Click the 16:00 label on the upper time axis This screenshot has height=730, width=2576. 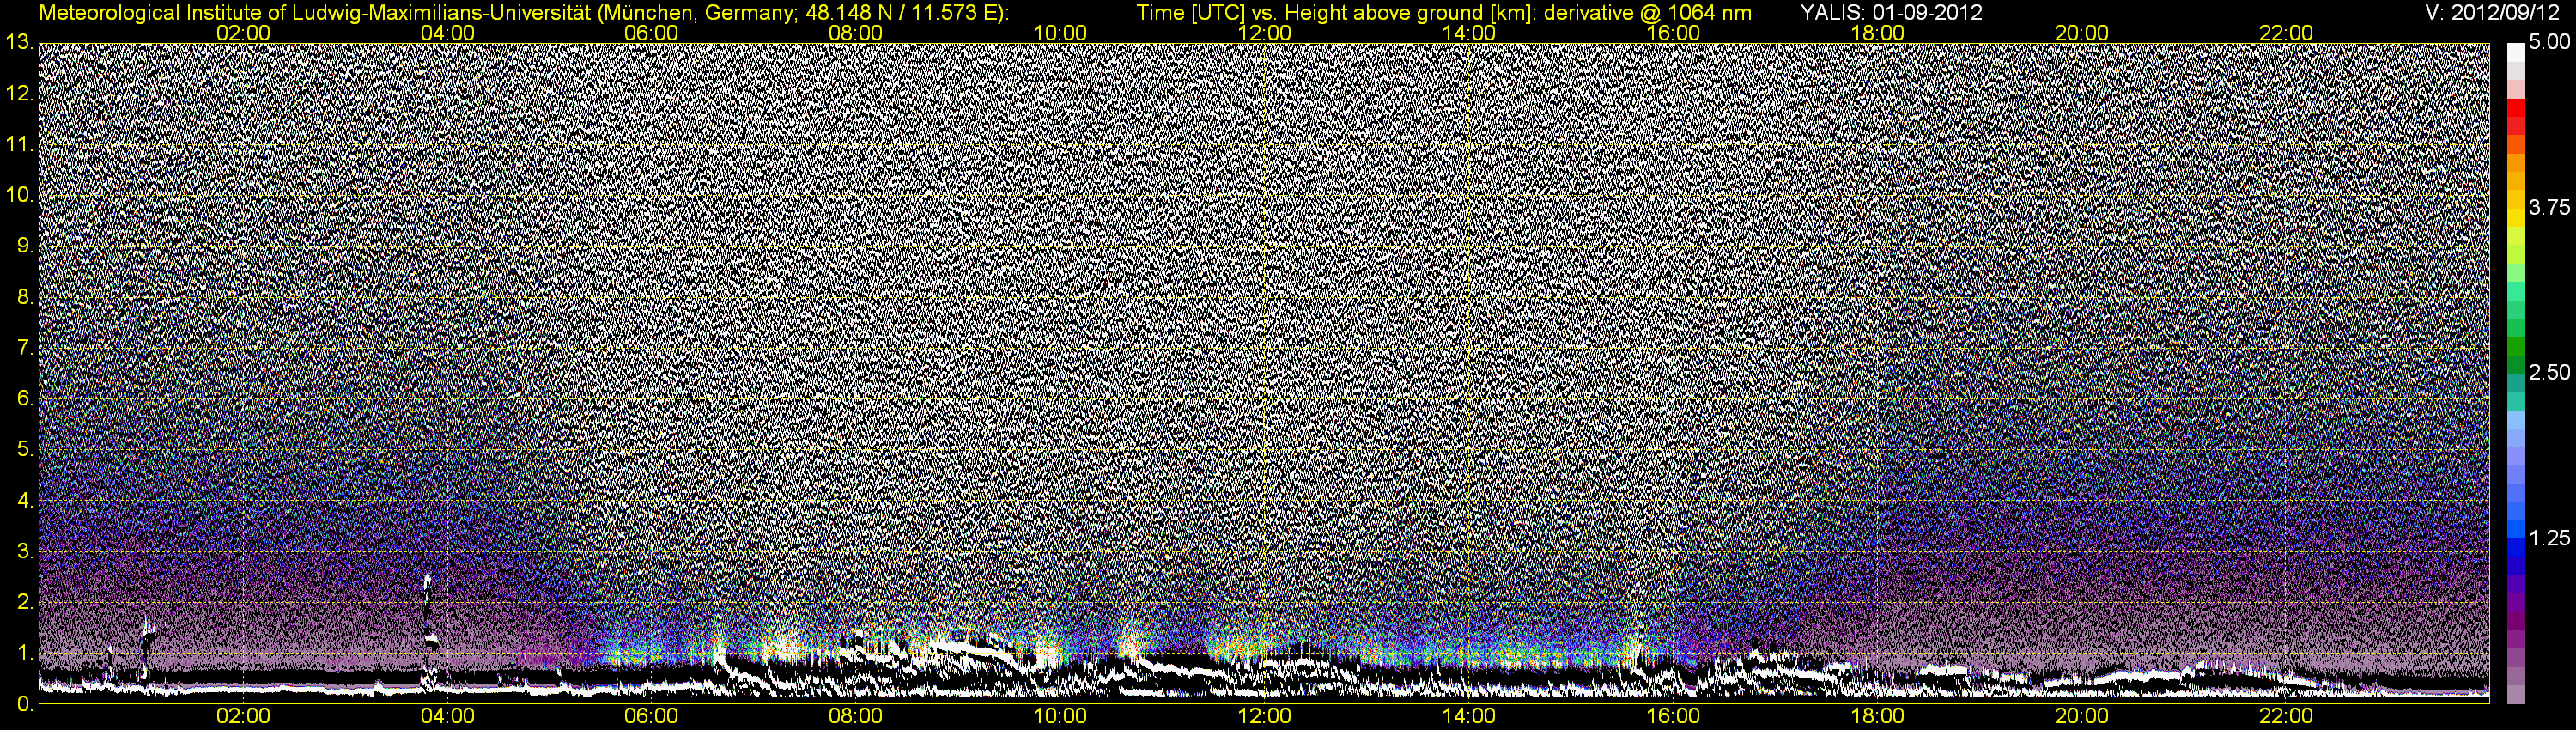point(1673,33)
